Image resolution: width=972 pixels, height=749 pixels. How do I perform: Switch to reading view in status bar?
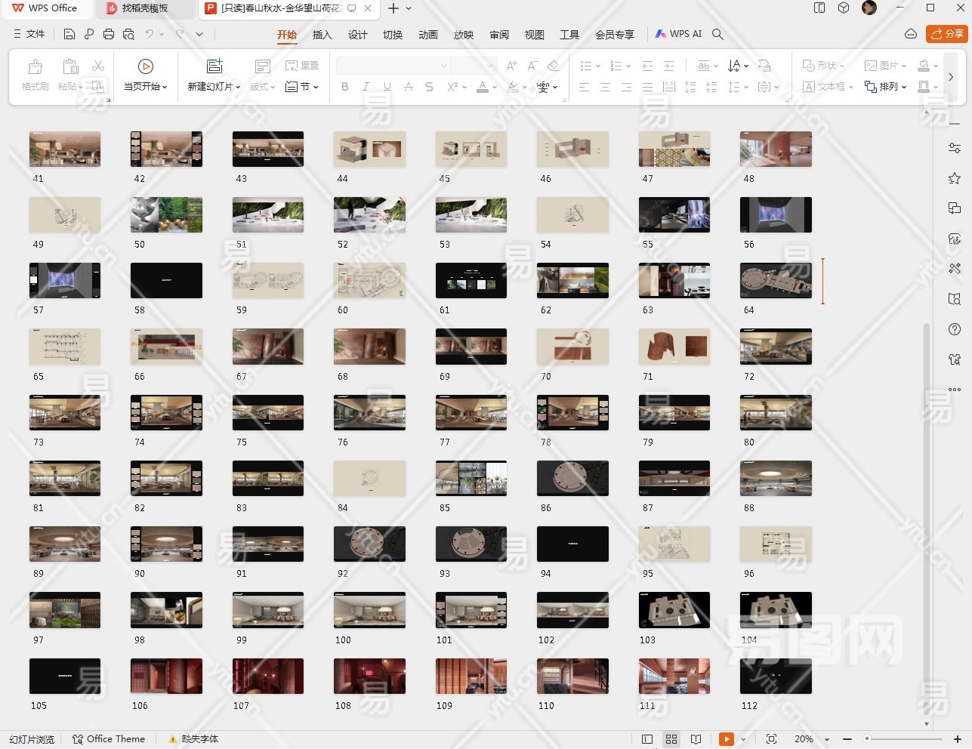pos(696,739)
